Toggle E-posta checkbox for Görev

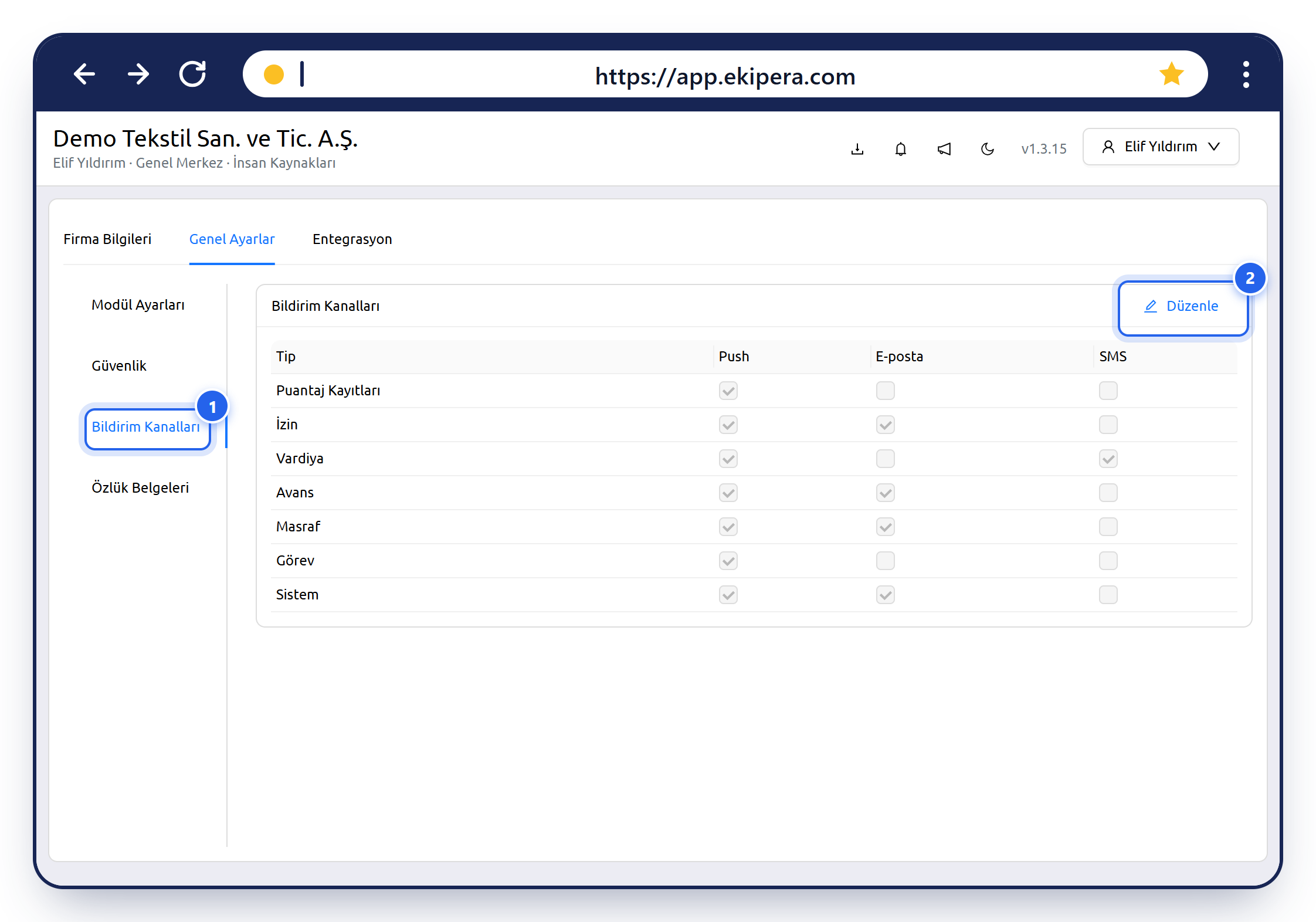pos(885,561)
